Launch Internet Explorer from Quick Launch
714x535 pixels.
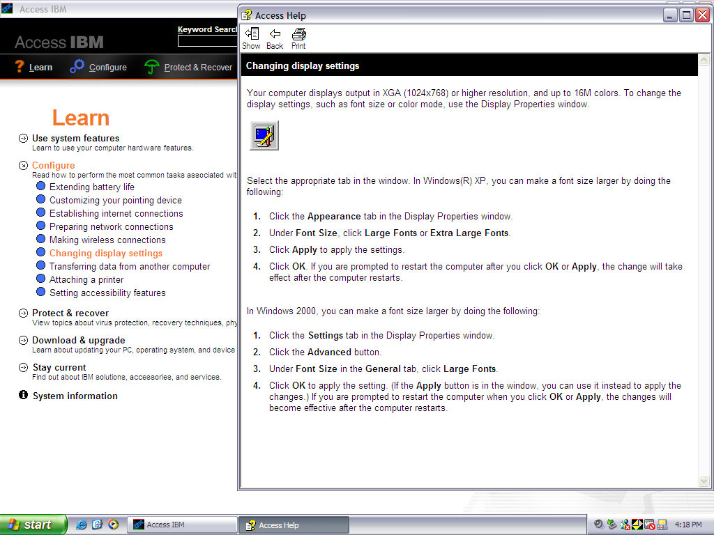coord(82,525)
